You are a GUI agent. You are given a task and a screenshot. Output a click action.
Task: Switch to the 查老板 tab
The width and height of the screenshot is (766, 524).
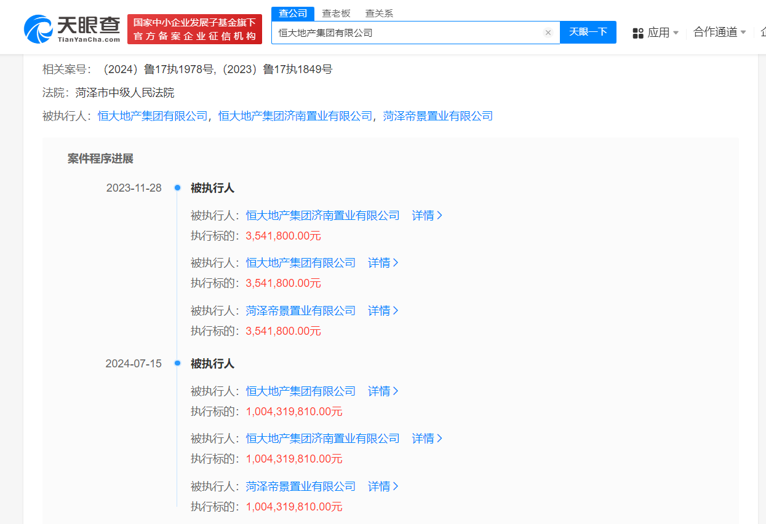click(x=336, y=13)
